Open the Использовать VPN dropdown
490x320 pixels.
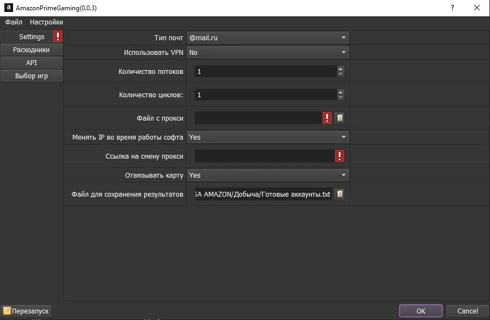click(268, 53)
